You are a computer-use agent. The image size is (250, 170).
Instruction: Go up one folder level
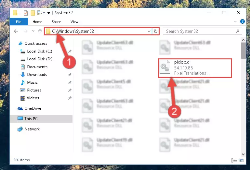point(40,31)
